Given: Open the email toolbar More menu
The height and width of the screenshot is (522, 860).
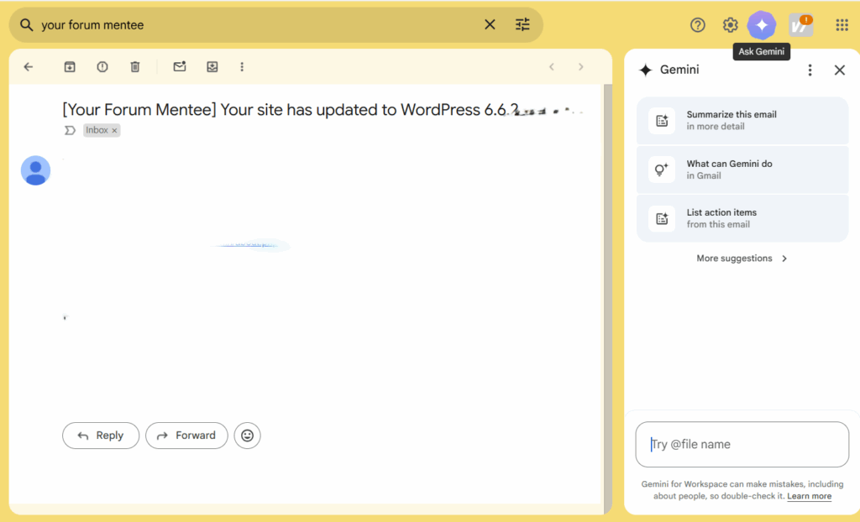Looking at the screenshot, I should click(x=242, y=67).
